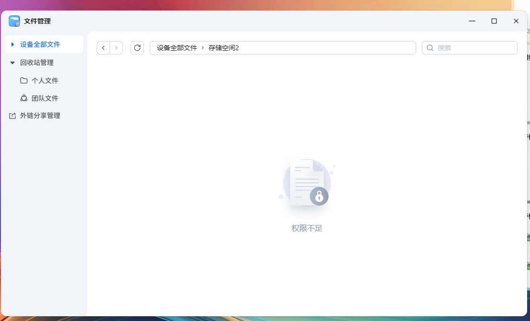Click 设备全部文件 in the breadcrumb path
530x321 pixels.
pos(177,48)
